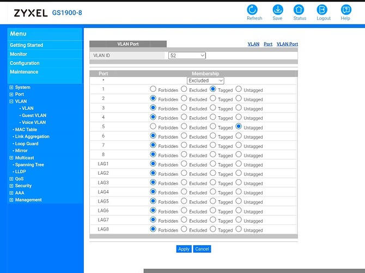Open the Maintenance menu
The image size is (365, 273).
24,72
